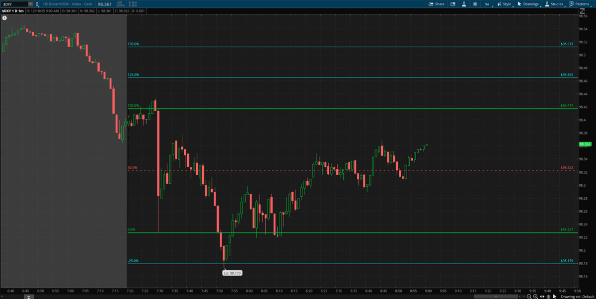Click the $98.417 price label on Fibonacci line
This screenshot has width=596, height=299.
tap(567, 106)
